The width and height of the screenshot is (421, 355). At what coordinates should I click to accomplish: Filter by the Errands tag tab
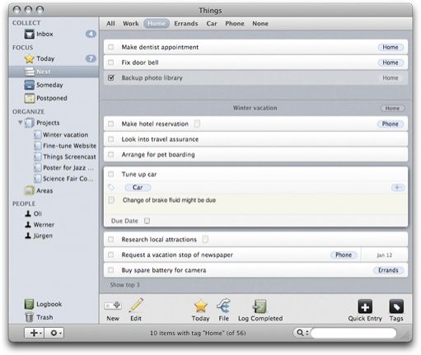click(186, 24)
